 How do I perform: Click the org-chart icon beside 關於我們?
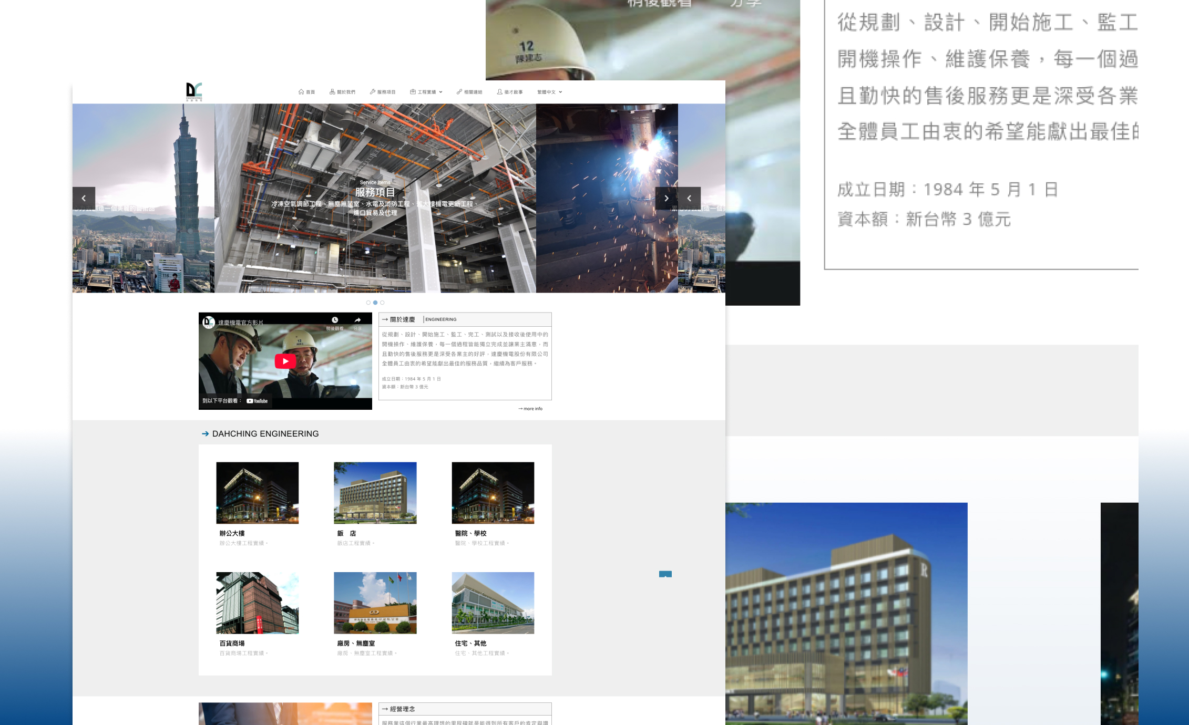click(x=332, y=92)
